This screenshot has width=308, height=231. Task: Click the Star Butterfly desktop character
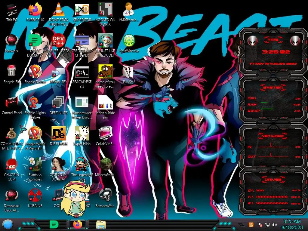[75, 199]
